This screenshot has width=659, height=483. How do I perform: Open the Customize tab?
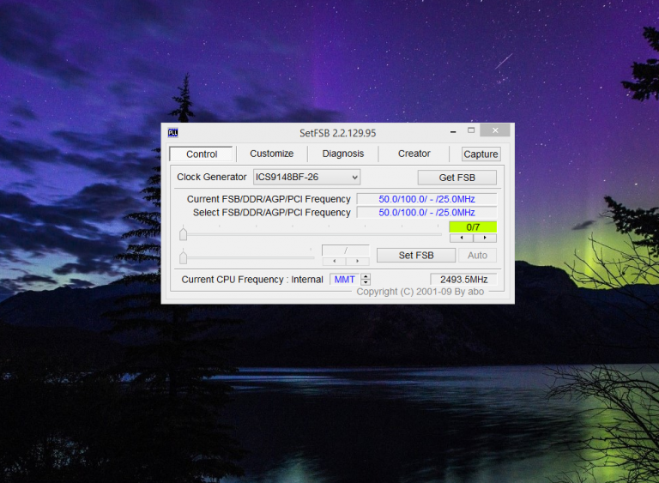[271, 154]
